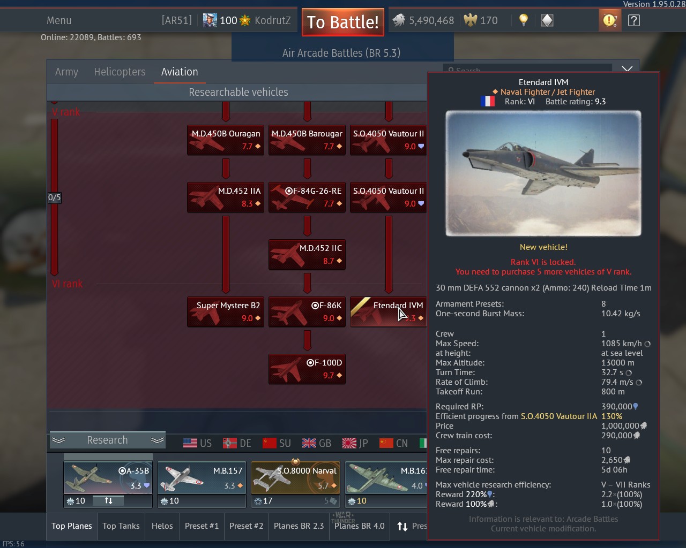Switch to the SU nation flag

277,443
